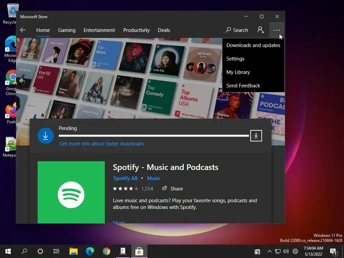This screenshot has width=344, height=258.
Task: Click the settings gear tray icon
Action: click(x=295, y=251)
